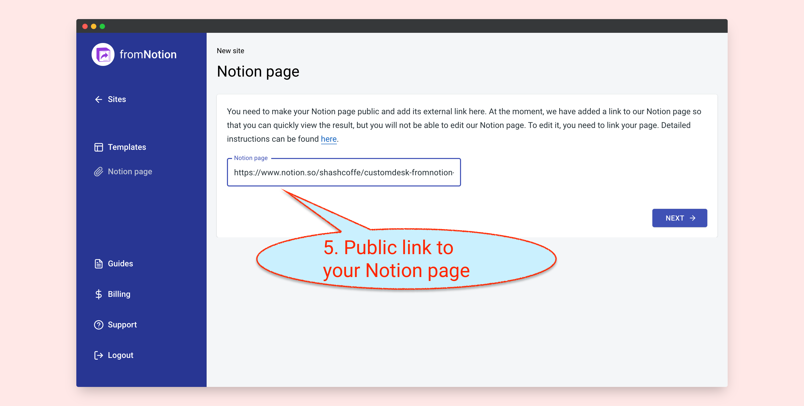Click the Templates layout icon
This screenshot has width=804, height=406.
click(99, 147)
